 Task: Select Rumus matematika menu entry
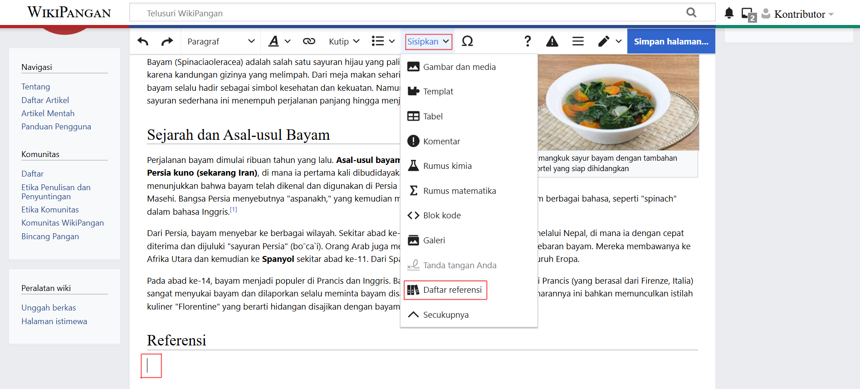459,191
